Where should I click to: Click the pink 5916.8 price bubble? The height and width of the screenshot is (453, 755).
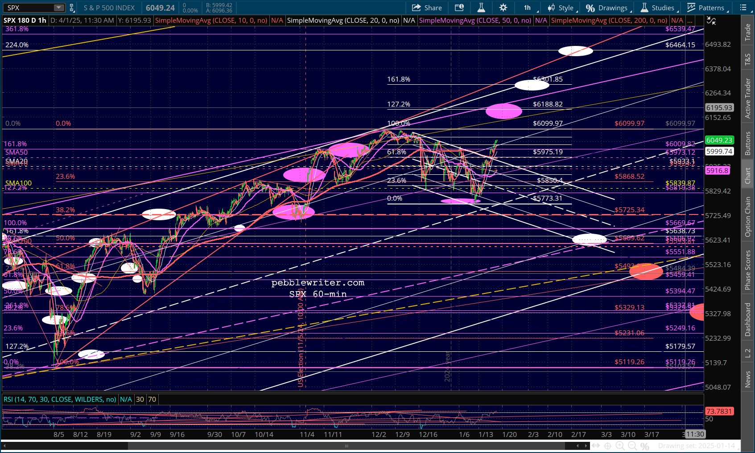click(x=717, y=170)
